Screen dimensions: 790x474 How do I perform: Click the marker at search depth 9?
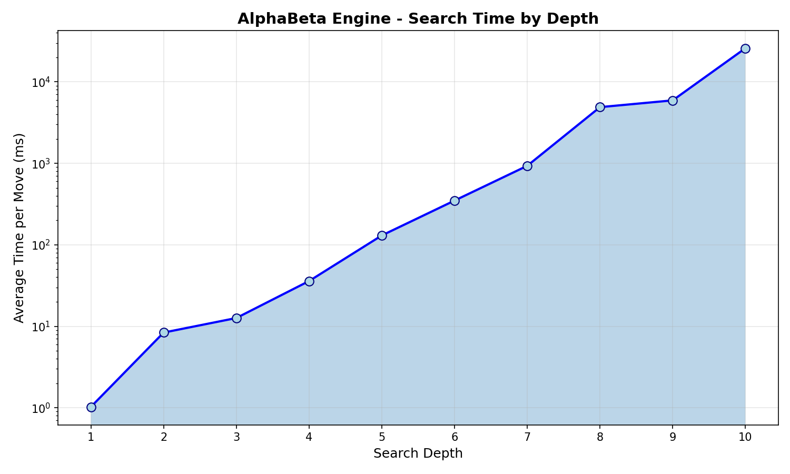click(673, 101)
